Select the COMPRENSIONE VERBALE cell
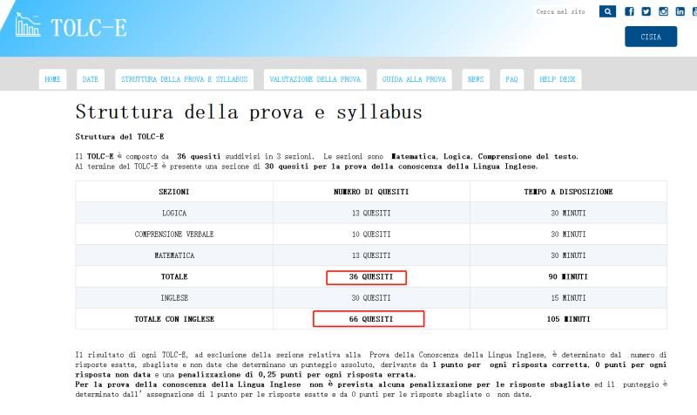 pos(173,234)
